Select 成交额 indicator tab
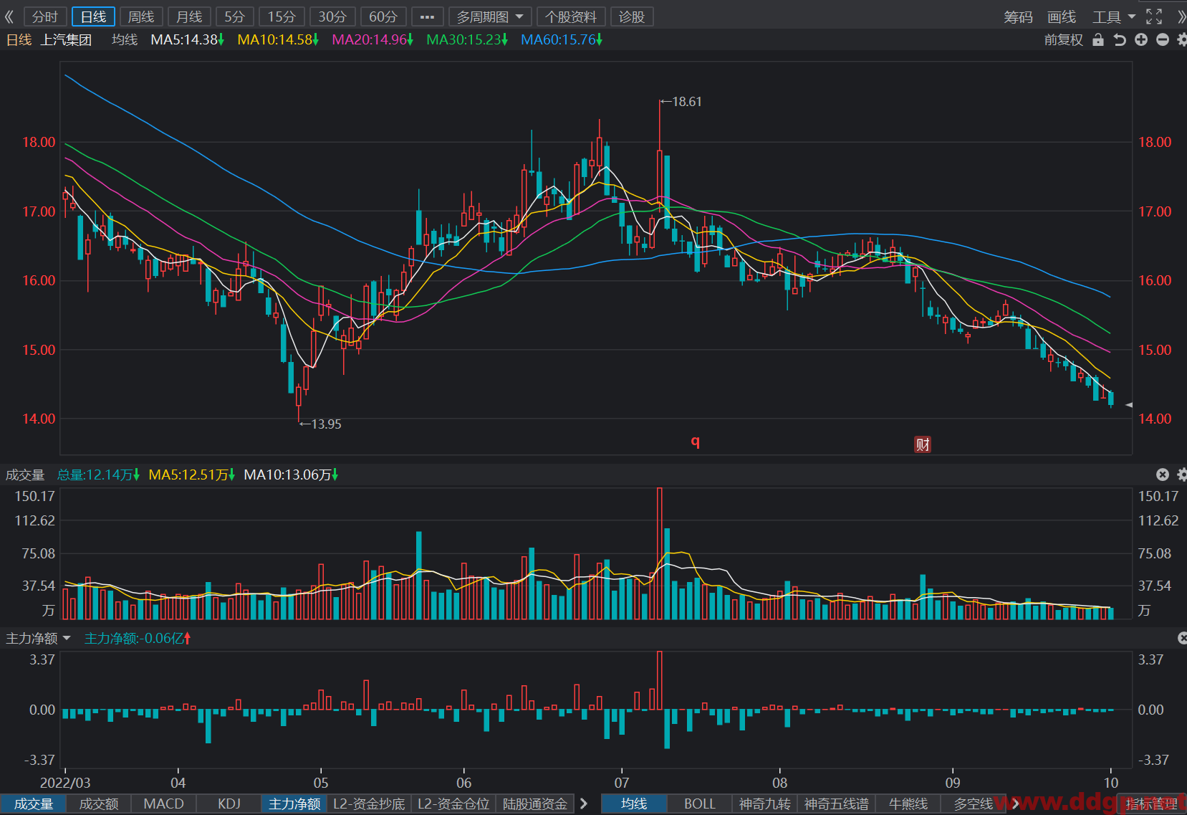The image size is (1187, 815). pyautogui.click(x=98, y=804)
